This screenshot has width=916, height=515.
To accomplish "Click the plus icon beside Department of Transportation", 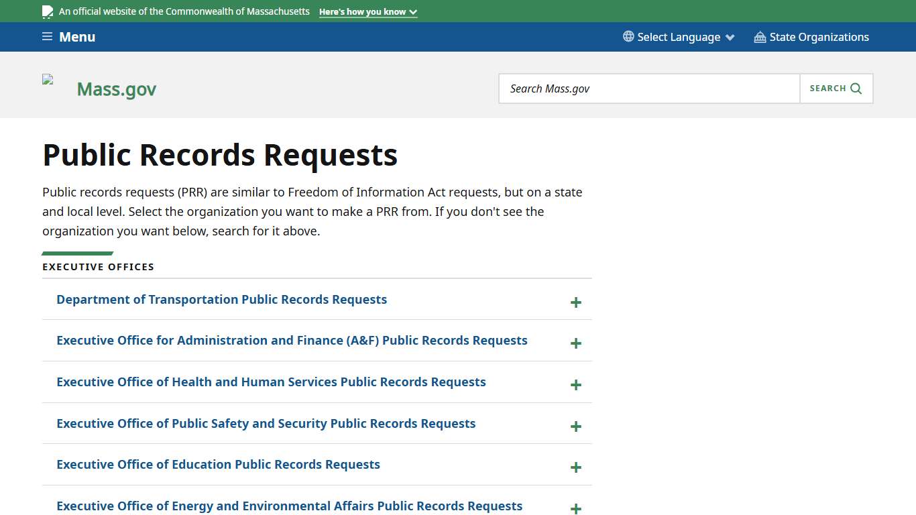I will (575, 302).
